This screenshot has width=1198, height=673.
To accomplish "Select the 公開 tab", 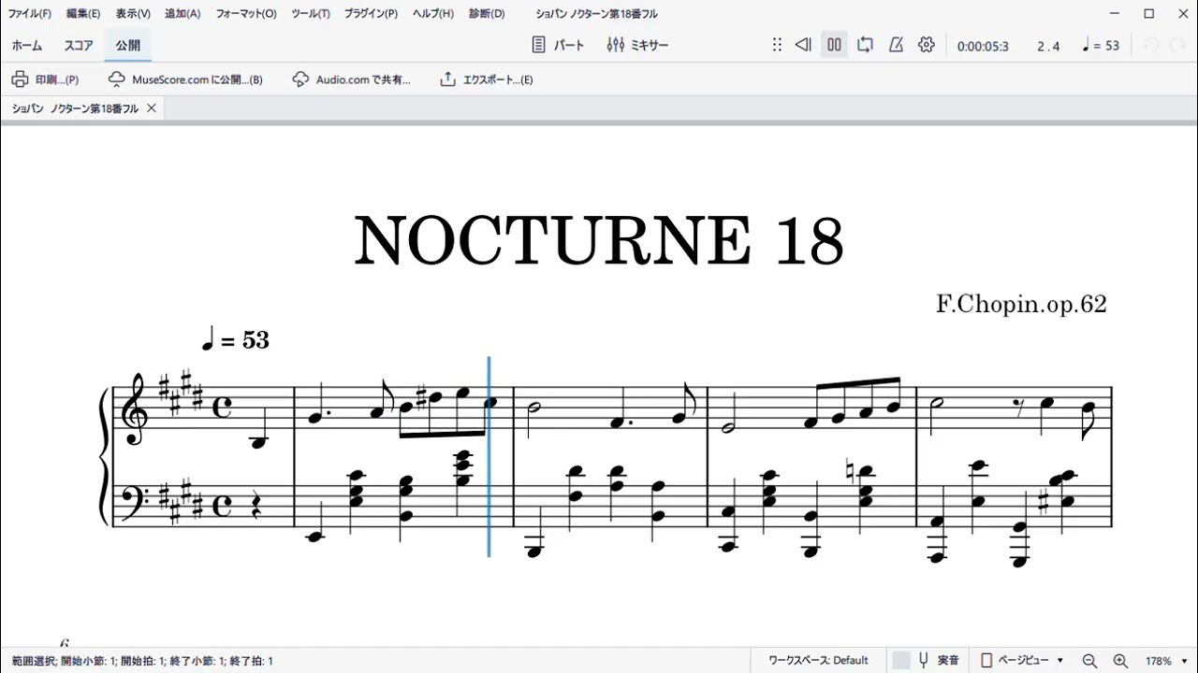I will pos(128,45).
